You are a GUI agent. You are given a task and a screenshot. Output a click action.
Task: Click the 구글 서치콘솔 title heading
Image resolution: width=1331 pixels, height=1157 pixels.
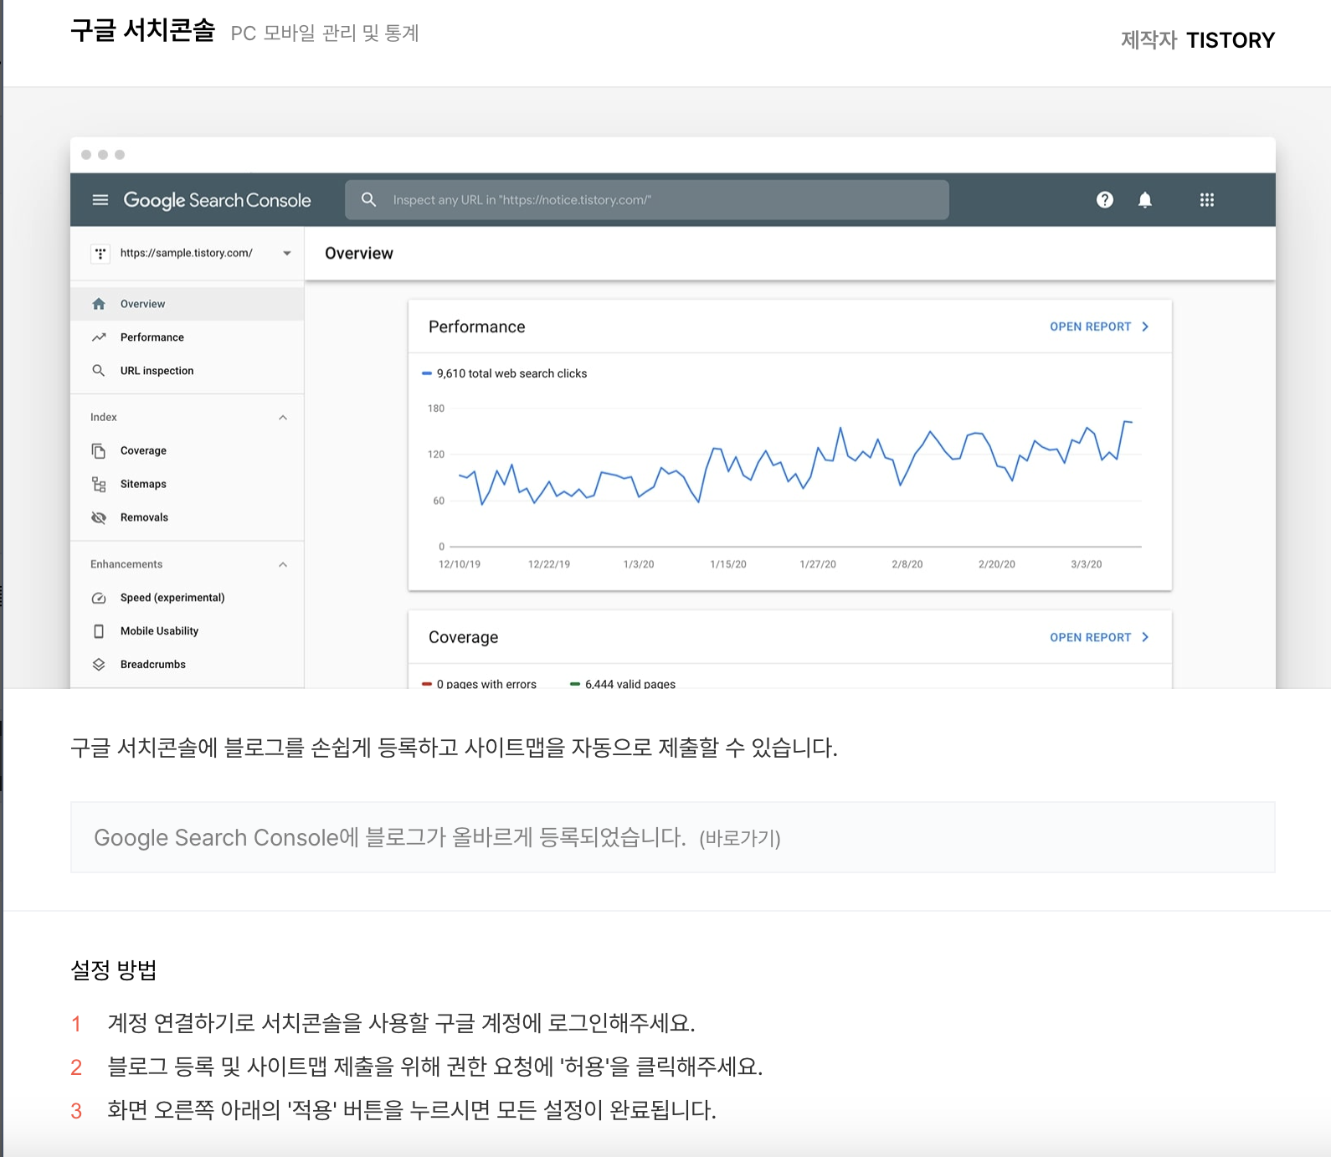coord(143,30)
